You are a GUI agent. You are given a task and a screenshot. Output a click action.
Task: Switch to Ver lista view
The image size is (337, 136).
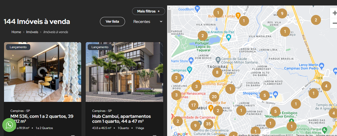point(113,21)
